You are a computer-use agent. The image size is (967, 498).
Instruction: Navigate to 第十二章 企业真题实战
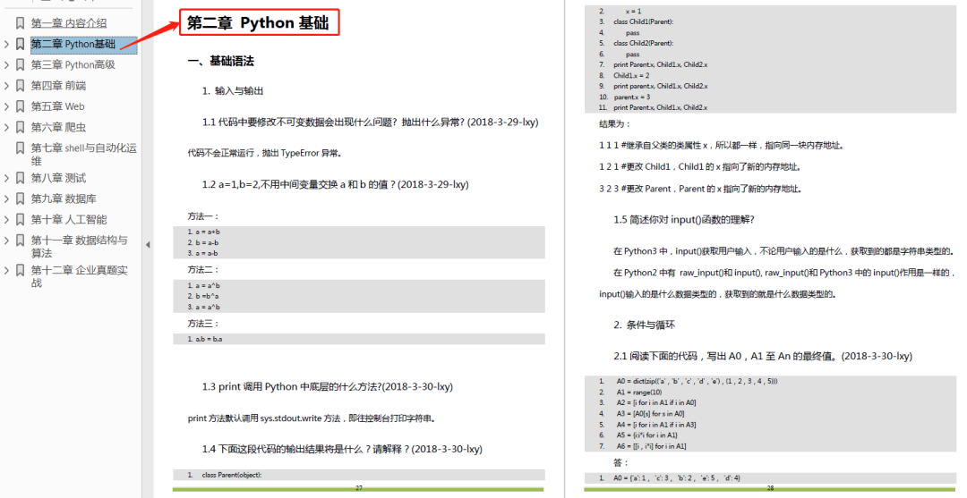(80, 275)
